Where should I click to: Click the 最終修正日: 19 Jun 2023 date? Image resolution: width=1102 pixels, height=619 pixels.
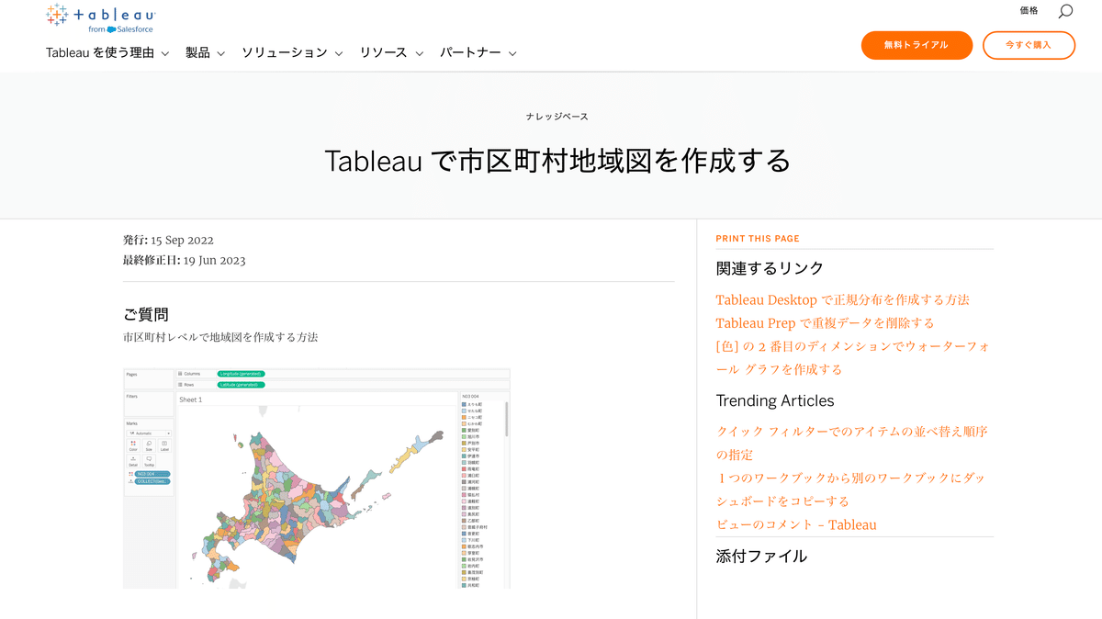click(x=184, y=260)
